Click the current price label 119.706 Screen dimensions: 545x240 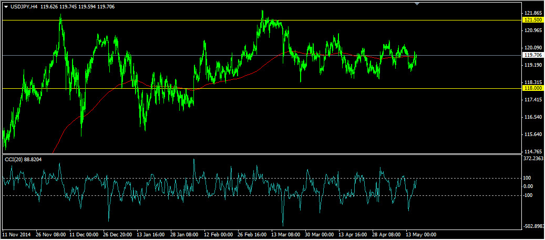(x=533, y=55)
